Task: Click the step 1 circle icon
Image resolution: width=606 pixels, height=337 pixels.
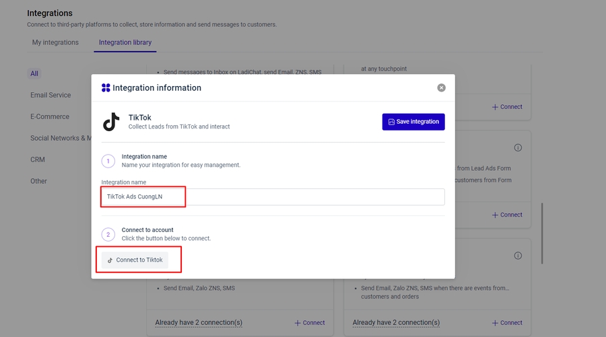Action: 108,161
